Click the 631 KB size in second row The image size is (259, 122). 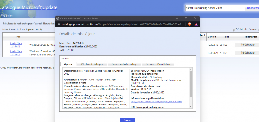point(224,53)
